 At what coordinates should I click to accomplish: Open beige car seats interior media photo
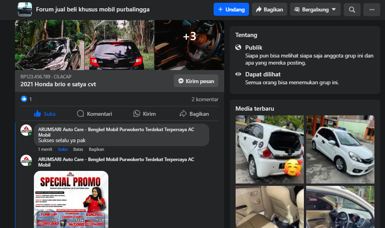pos(270,207)
